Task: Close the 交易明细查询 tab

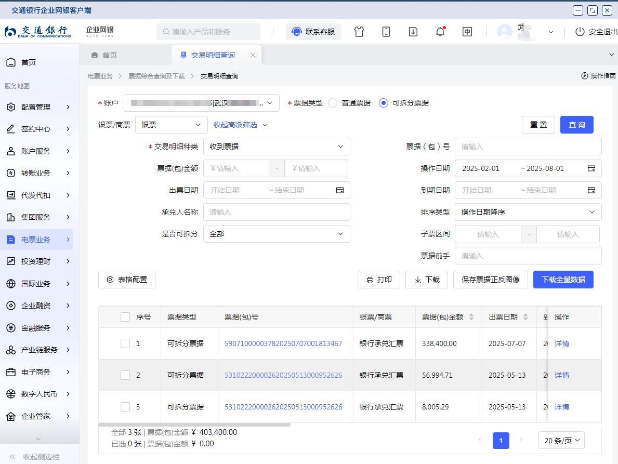Action: tap(253, 55)
